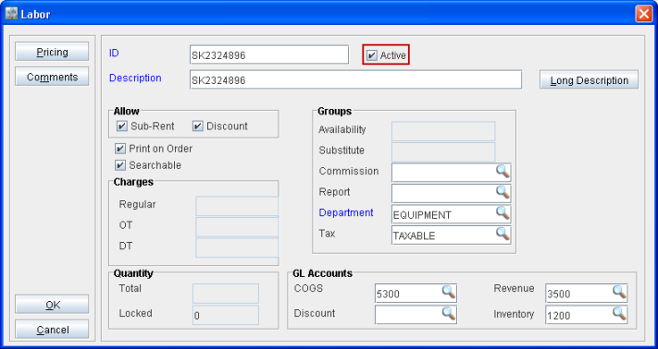Uncheck the Active checkbox
The width and height of the screenshot is (658, 349).
click(x=371, y=55)
